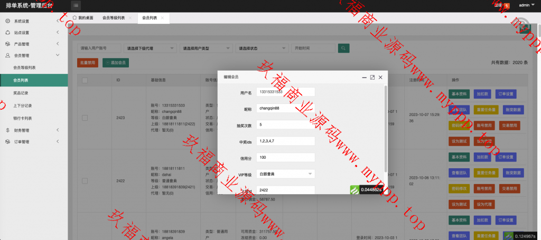Click the 昵称 input field in dialog
541x240 pixels.
click(285, 108)
